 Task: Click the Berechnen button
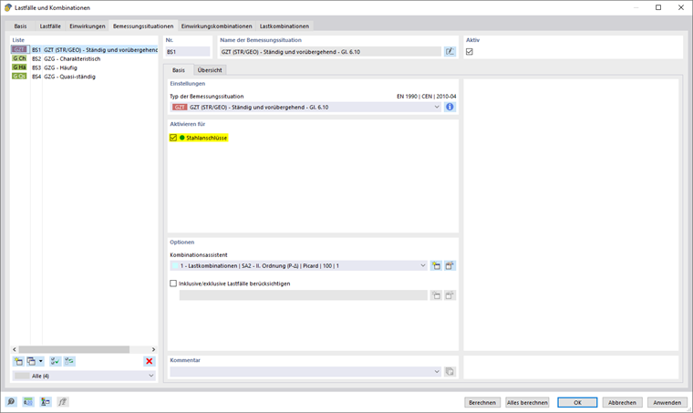tap(482, 402)
